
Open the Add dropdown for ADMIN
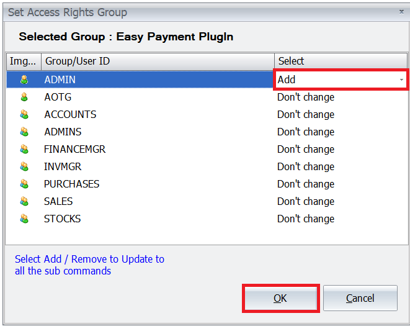click(401, 80)
